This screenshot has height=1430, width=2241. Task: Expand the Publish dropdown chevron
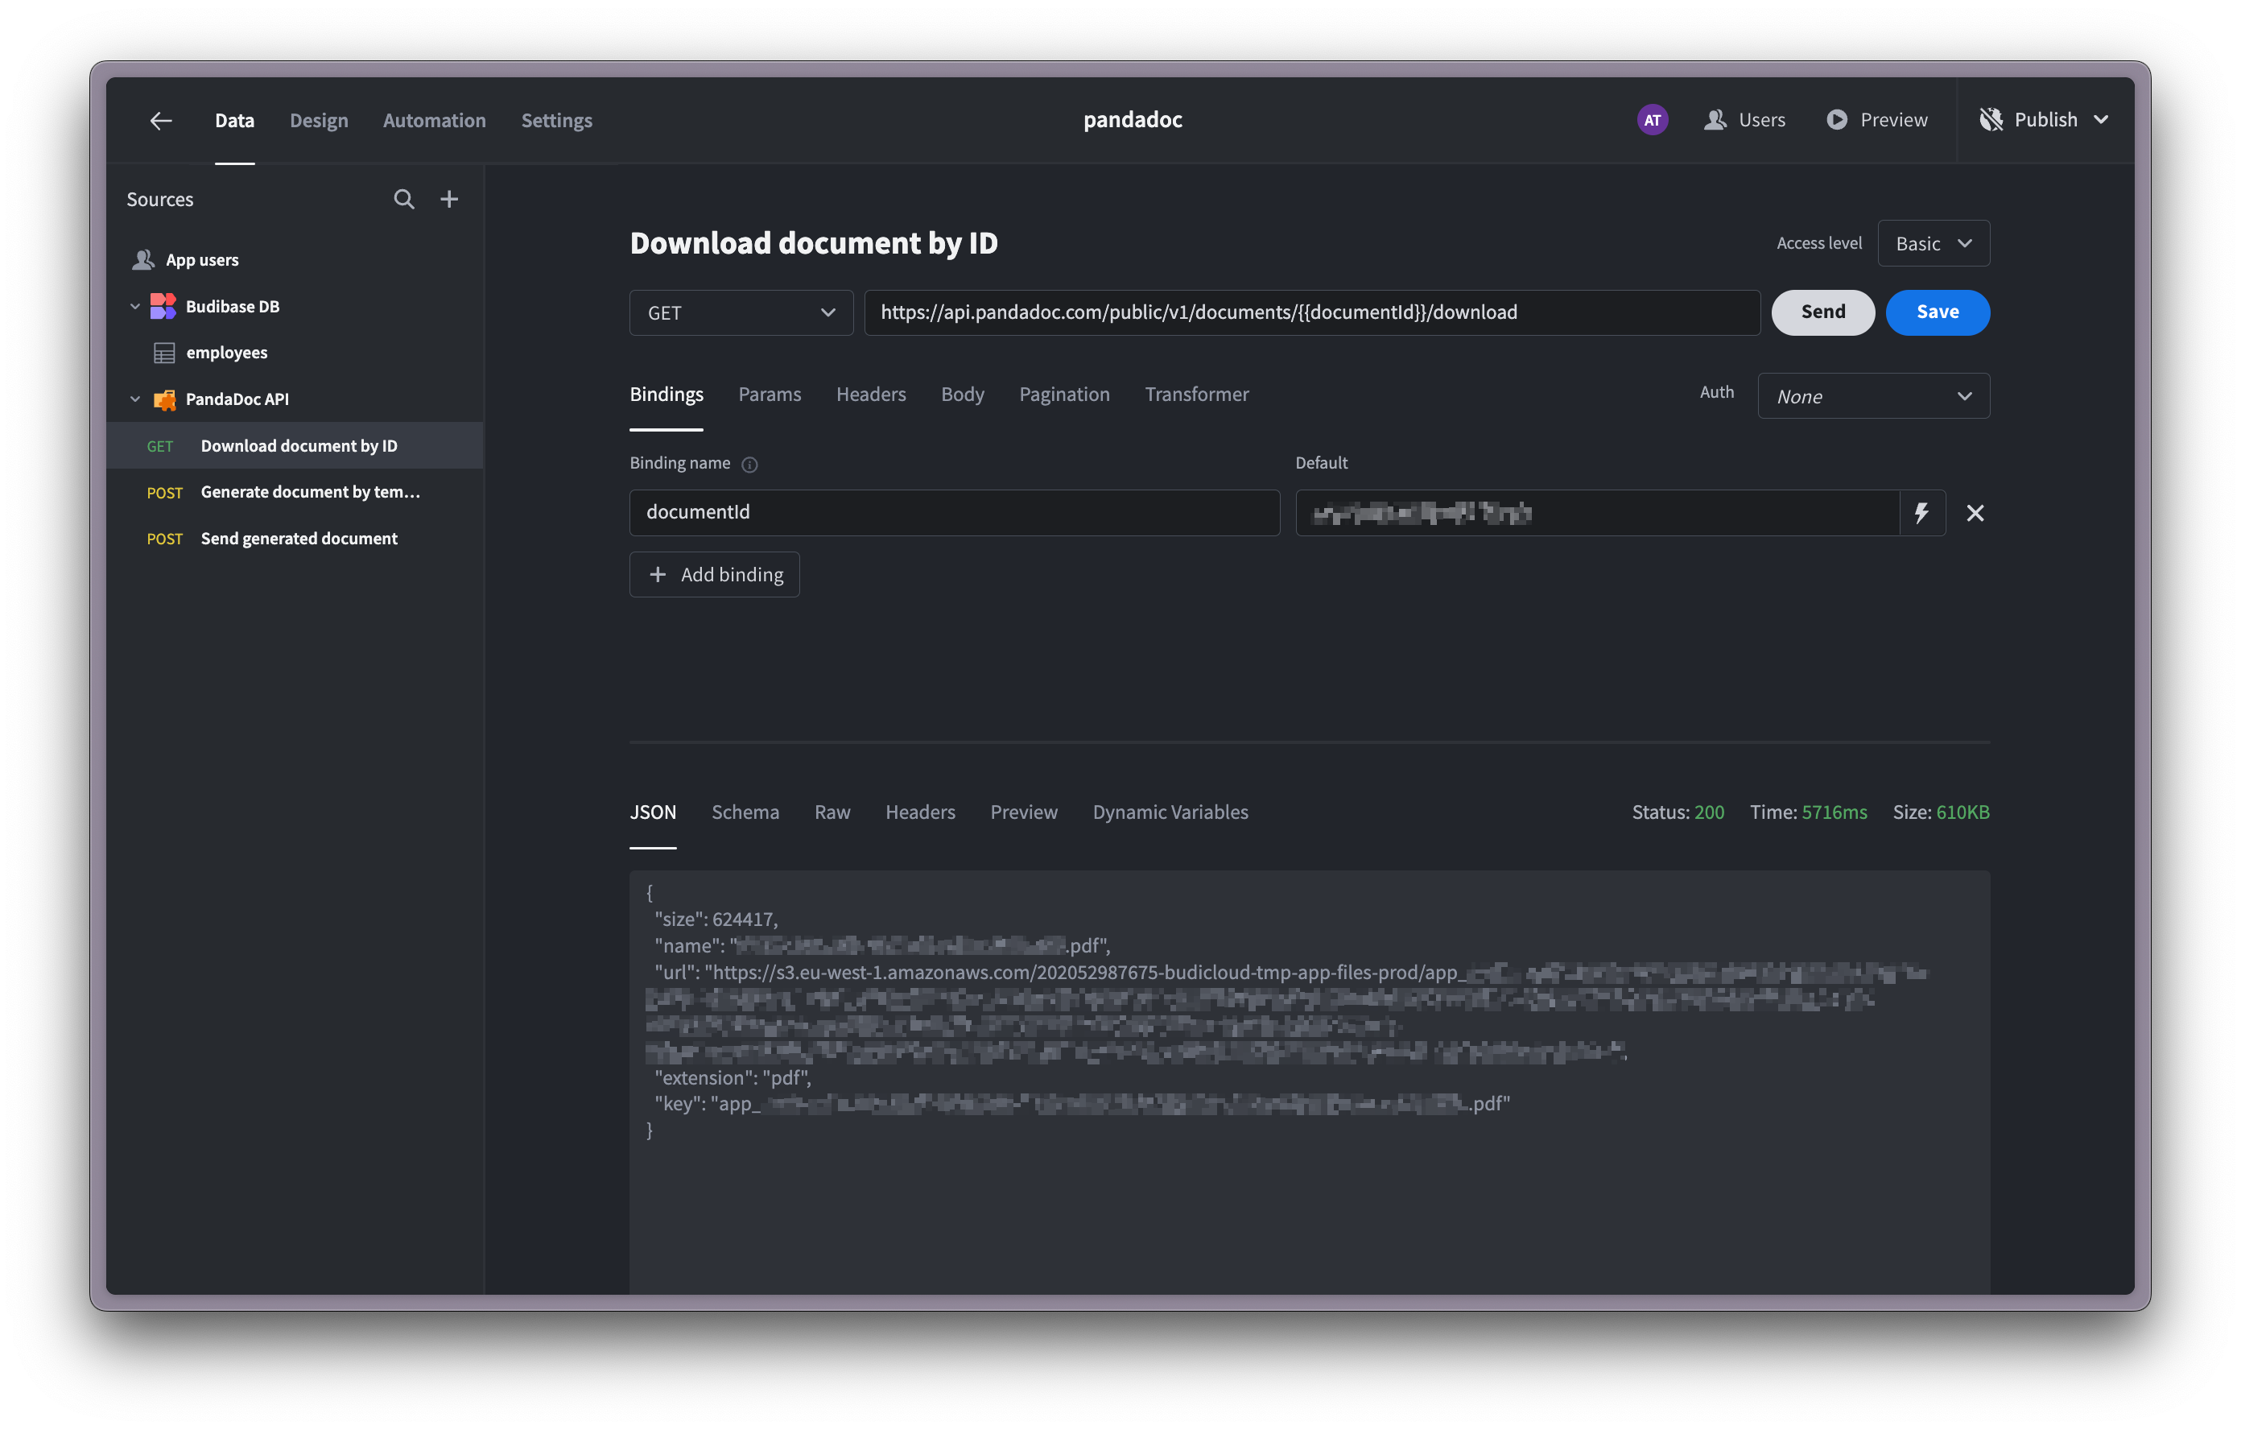(x=2100, y=119)
